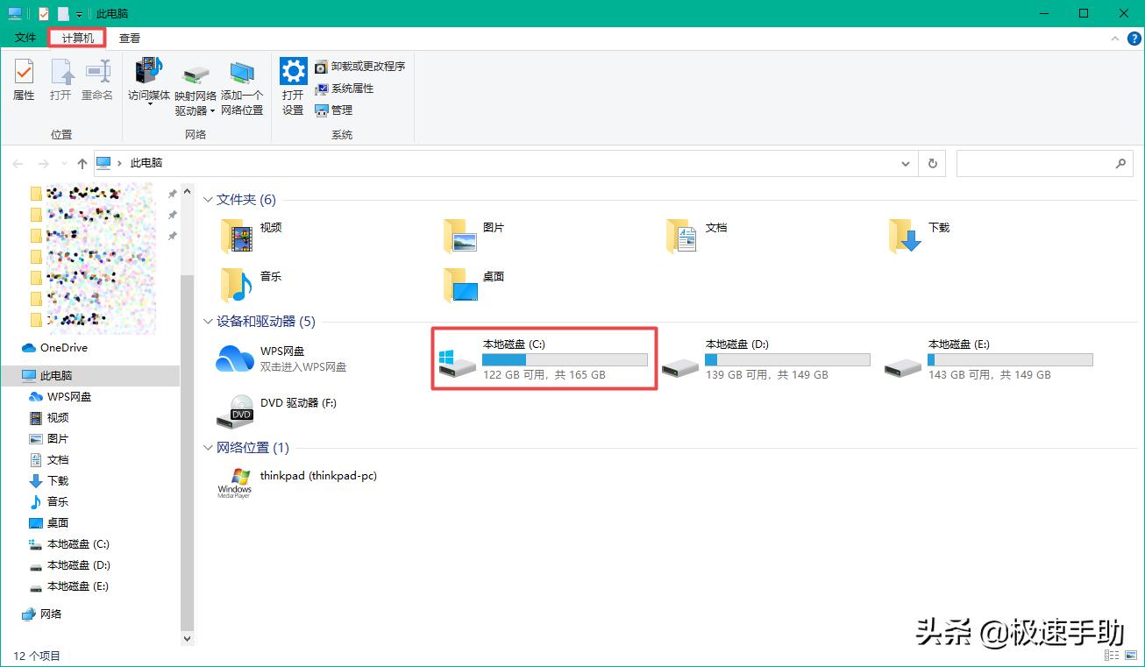1145x667 pixels.
Task: Open the 文件 menu
Action: coord(25,38)
